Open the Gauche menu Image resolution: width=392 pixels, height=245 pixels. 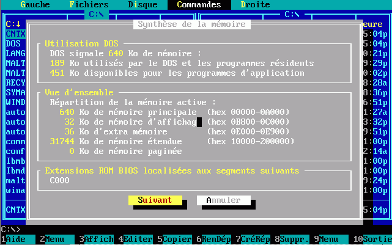point(35,4)
